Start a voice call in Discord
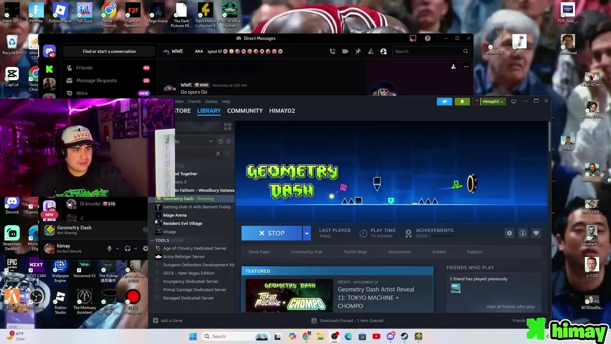Viewport: 611px width, 344px height. pyautogui.click(x=333, y=51)
